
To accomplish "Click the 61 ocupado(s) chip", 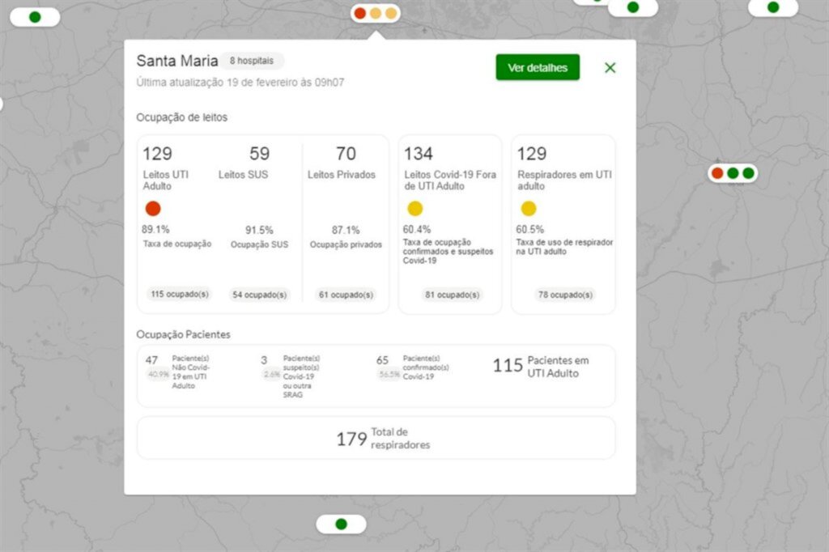I will [346, 295].
